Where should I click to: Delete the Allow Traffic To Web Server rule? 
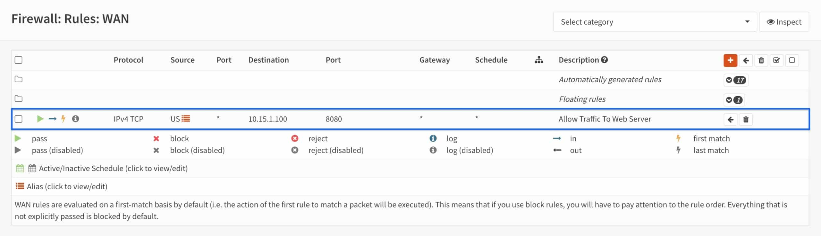tap(746, 120)
